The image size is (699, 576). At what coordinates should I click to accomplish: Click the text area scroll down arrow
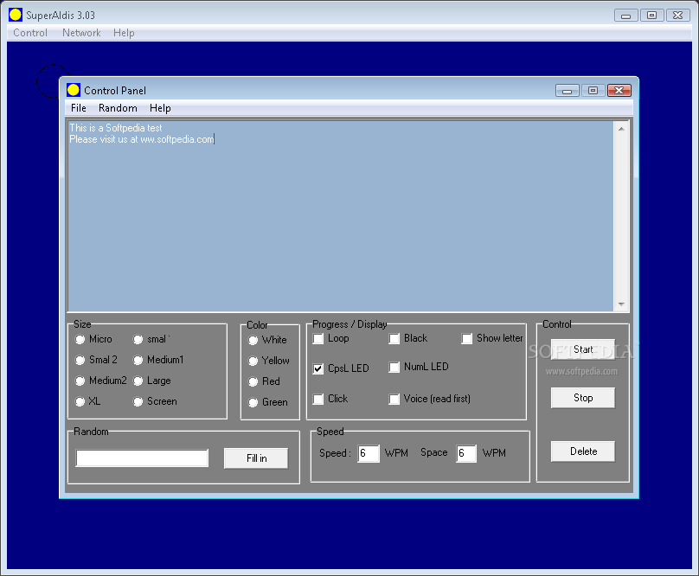tap(621, 304)
